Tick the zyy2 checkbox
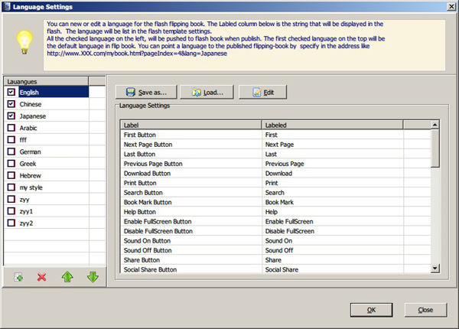This screenshot has width=459, height=329. [x=11, y=223]
